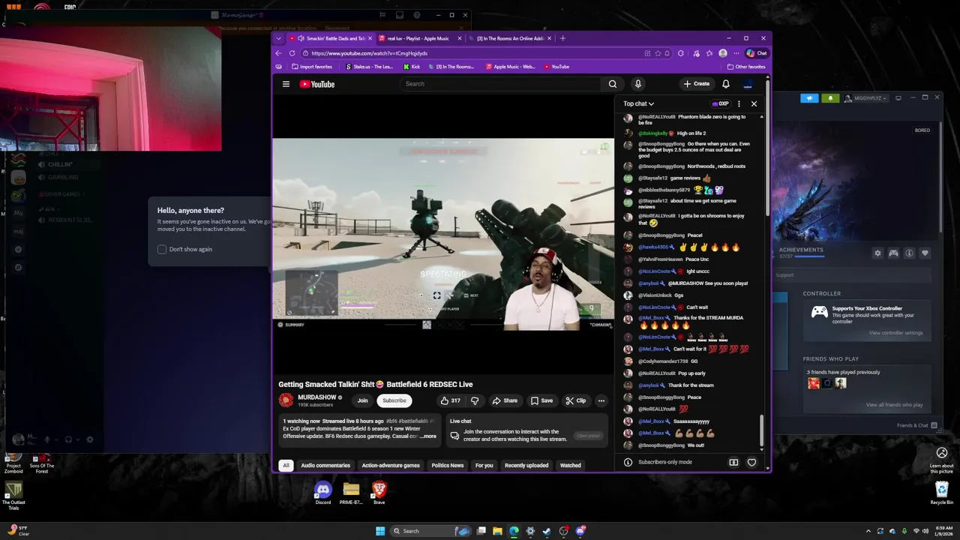The height and width of the screenshot is (540, 960).
Task: Open the Create menu on YouTube
Action: [697, 84]
